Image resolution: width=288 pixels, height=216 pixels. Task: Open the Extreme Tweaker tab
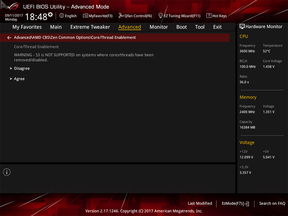(x=90, y=27)
